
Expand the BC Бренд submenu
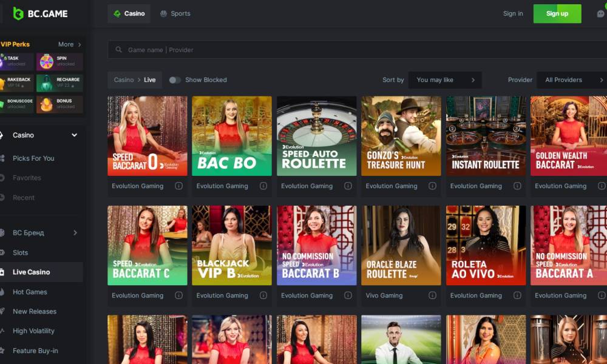[75, 232]
